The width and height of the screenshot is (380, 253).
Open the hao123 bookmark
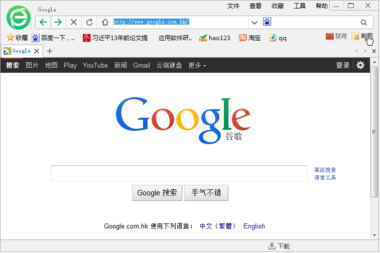214,38
